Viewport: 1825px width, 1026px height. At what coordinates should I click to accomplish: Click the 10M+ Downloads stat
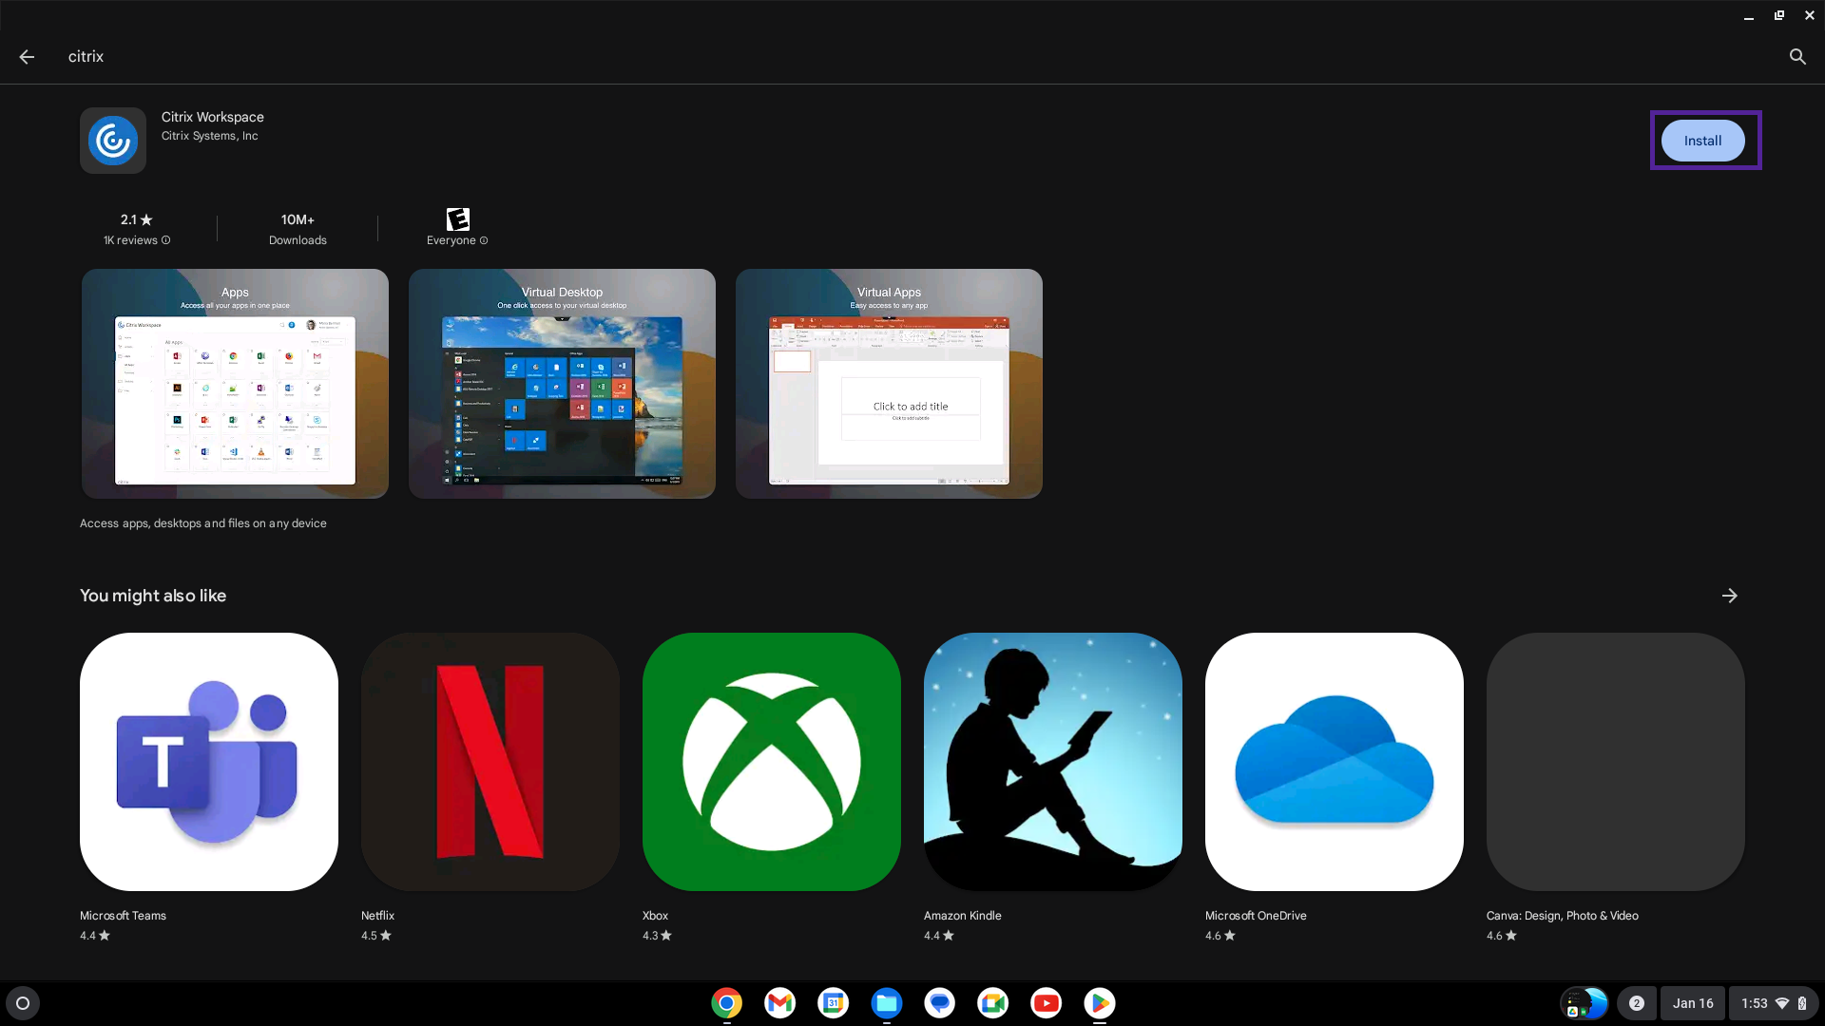coord(298,229)
